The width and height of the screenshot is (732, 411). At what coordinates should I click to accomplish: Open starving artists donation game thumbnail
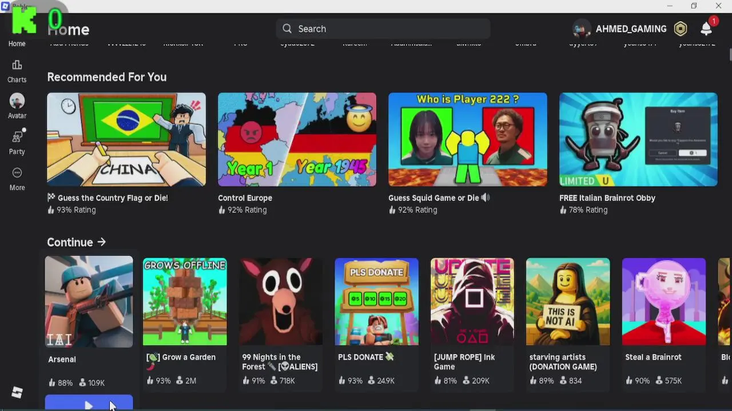click(568, 301)
